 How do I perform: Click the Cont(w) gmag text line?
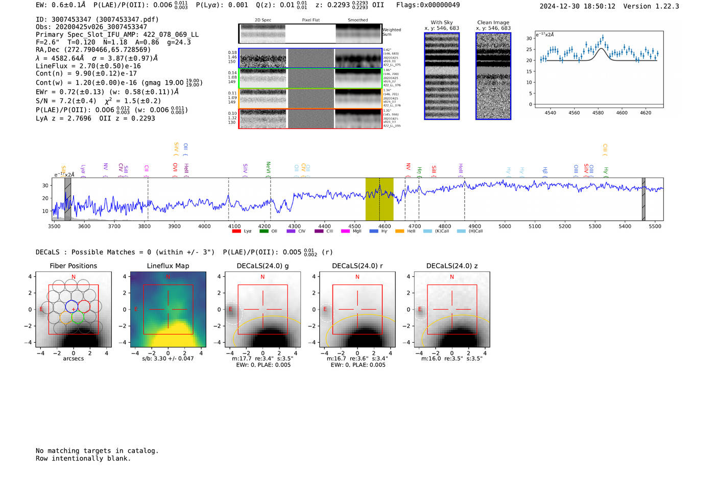[x=119, y=82]
